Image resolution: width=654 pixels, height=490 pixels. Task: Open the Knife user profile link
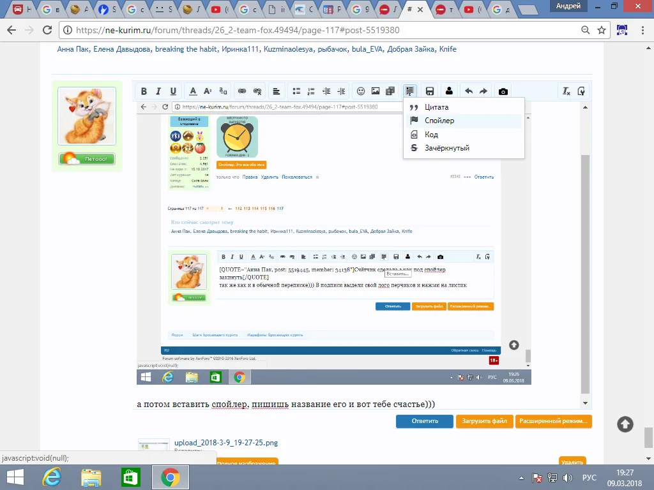(x=448, y=49)
